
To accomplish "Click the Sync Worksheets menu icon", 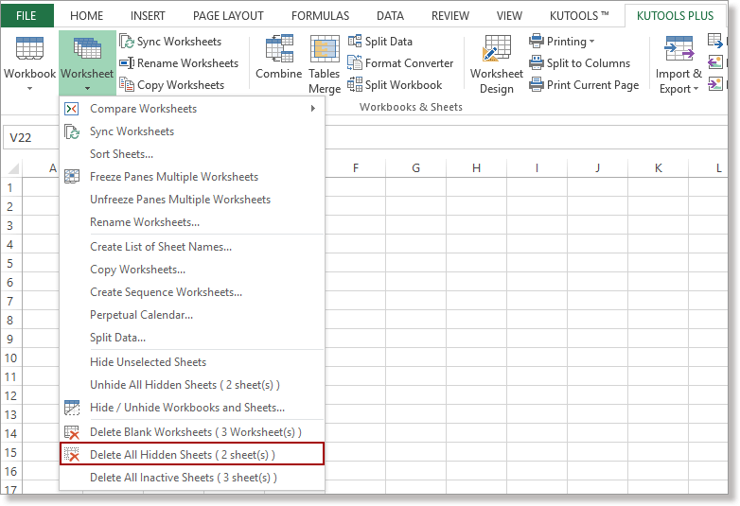I will pyautogui.click(x=72, y=131).
